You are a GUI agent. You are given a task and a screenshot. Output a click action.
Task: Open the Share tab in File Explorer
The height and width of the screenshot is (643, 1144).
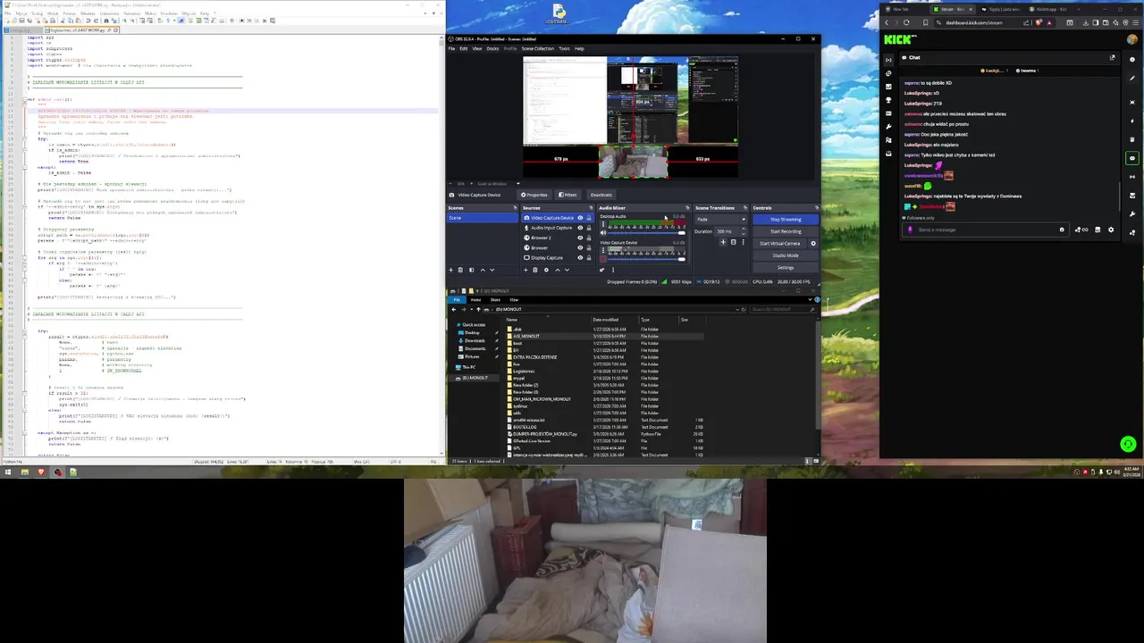(x=495, y=299)
